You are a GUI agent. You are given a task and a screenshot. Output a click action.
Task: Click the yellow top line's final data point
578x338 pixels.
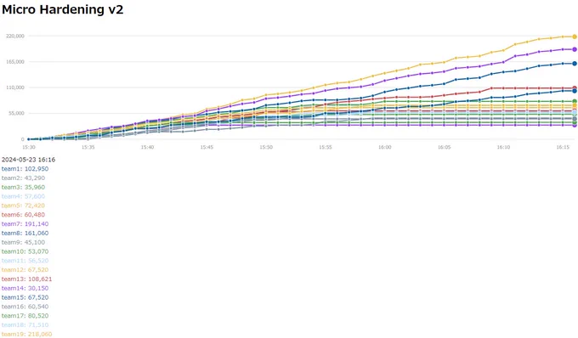point(575,37)
